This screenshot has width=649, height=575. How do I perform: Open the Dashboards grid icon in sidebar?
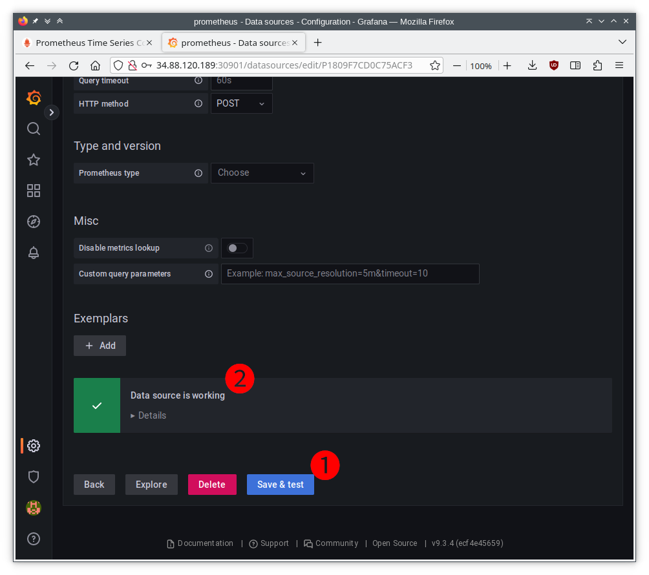tap(34, 191)
